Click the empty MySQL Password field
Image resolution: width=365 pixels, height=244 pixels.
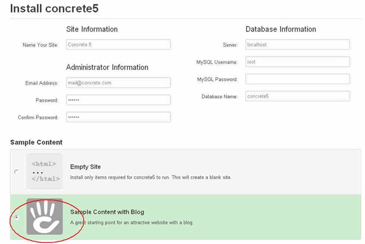click(298, 79)
